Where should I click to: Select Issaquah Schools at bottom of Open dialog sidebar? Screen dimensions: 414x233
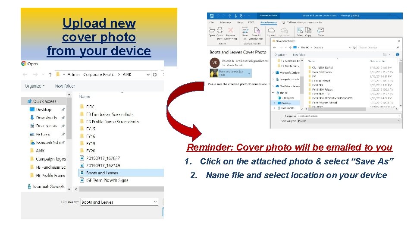pos(49,186)
